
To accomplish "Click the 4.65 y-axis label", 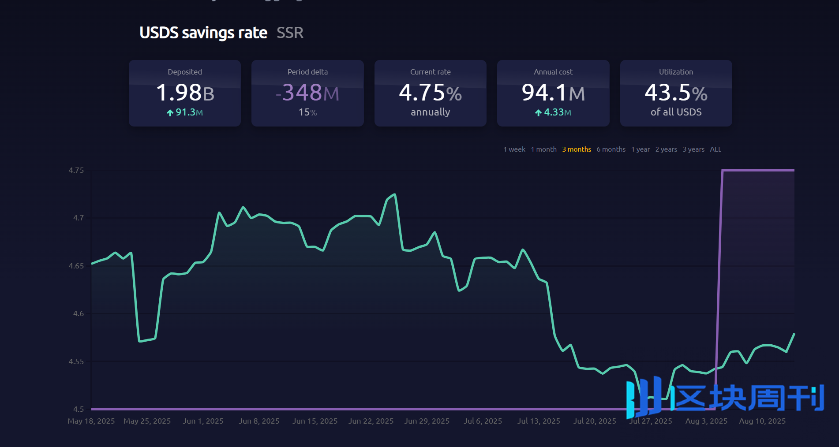I will click(76, 266).
